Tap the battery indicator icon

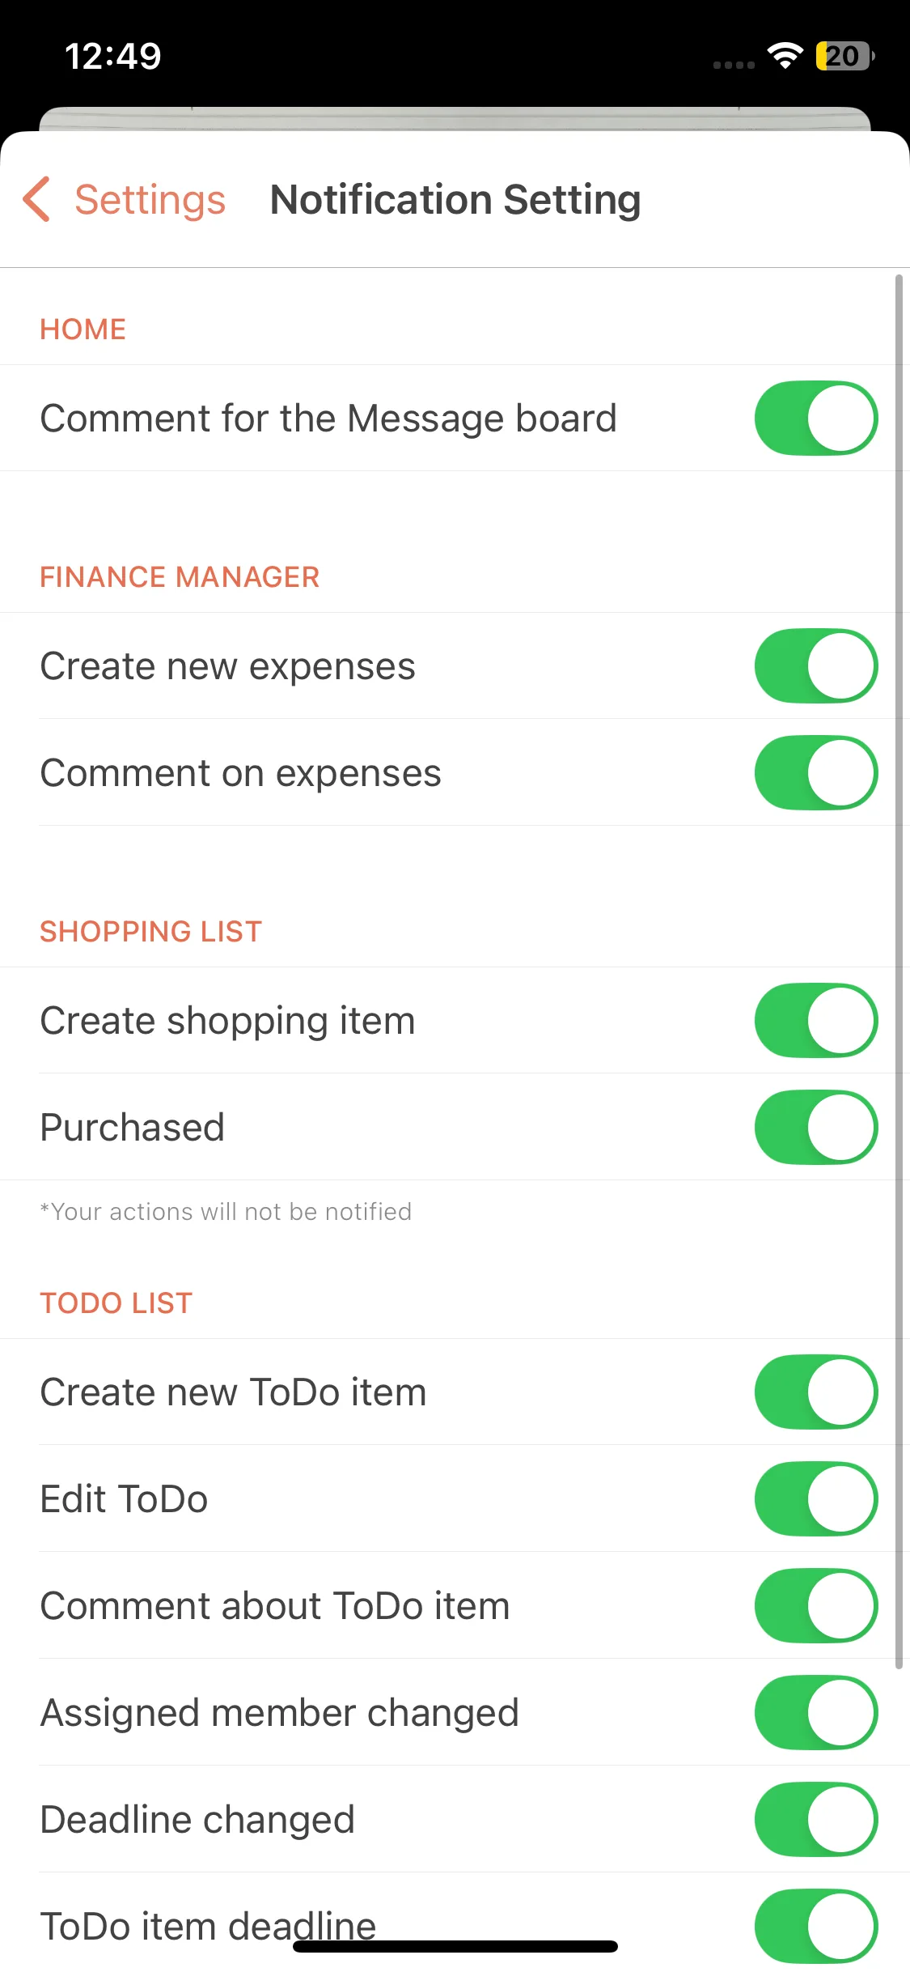pos(844,56)
